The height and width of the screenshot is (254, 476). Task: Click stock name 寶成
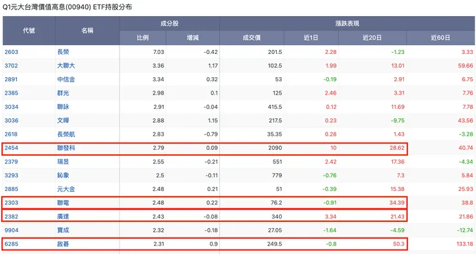pyautogui.click(x=63, y=230)
